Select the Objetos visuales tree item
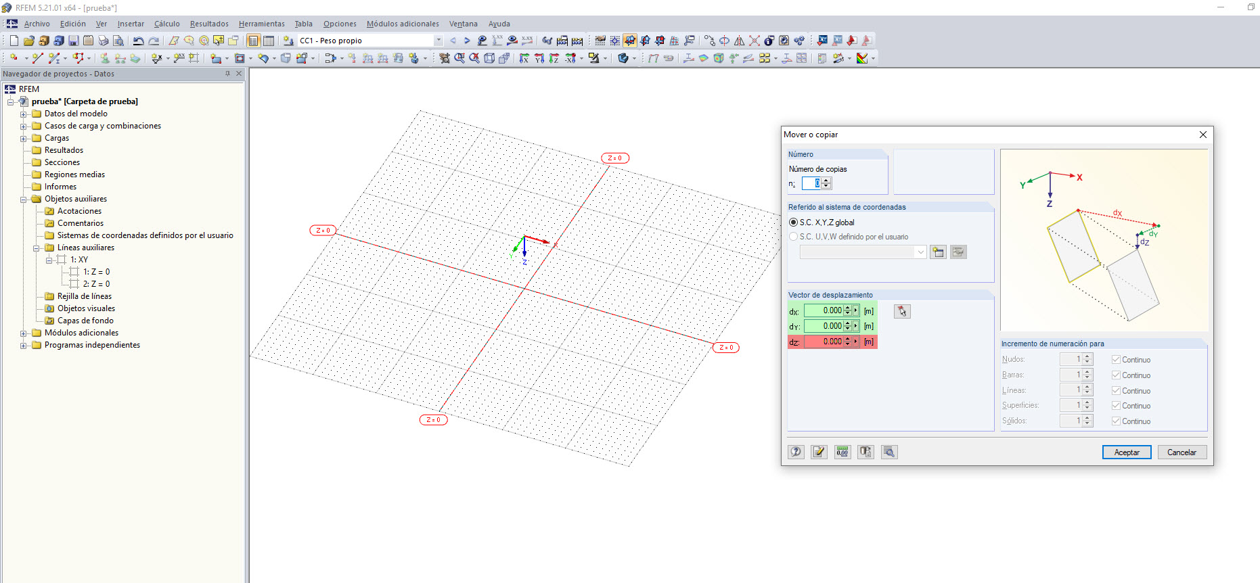The height and width of the screenshot is (583, 1260). (86, 308)
